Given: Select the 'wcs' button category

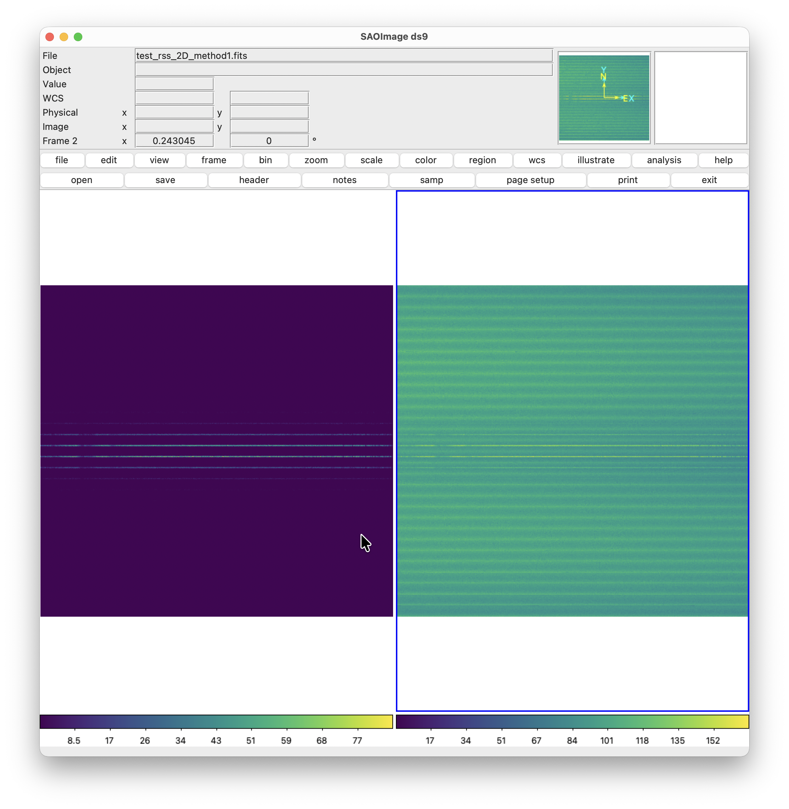Looking at the screenshot, I should [x=537, y=160].
